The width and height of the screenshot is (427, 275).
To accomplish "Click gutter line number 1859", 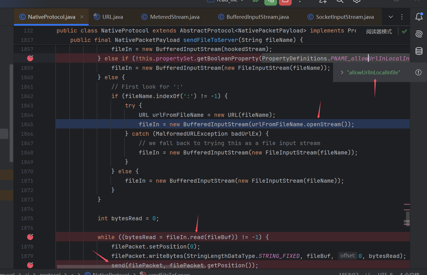I will click(x=27, y=68).
